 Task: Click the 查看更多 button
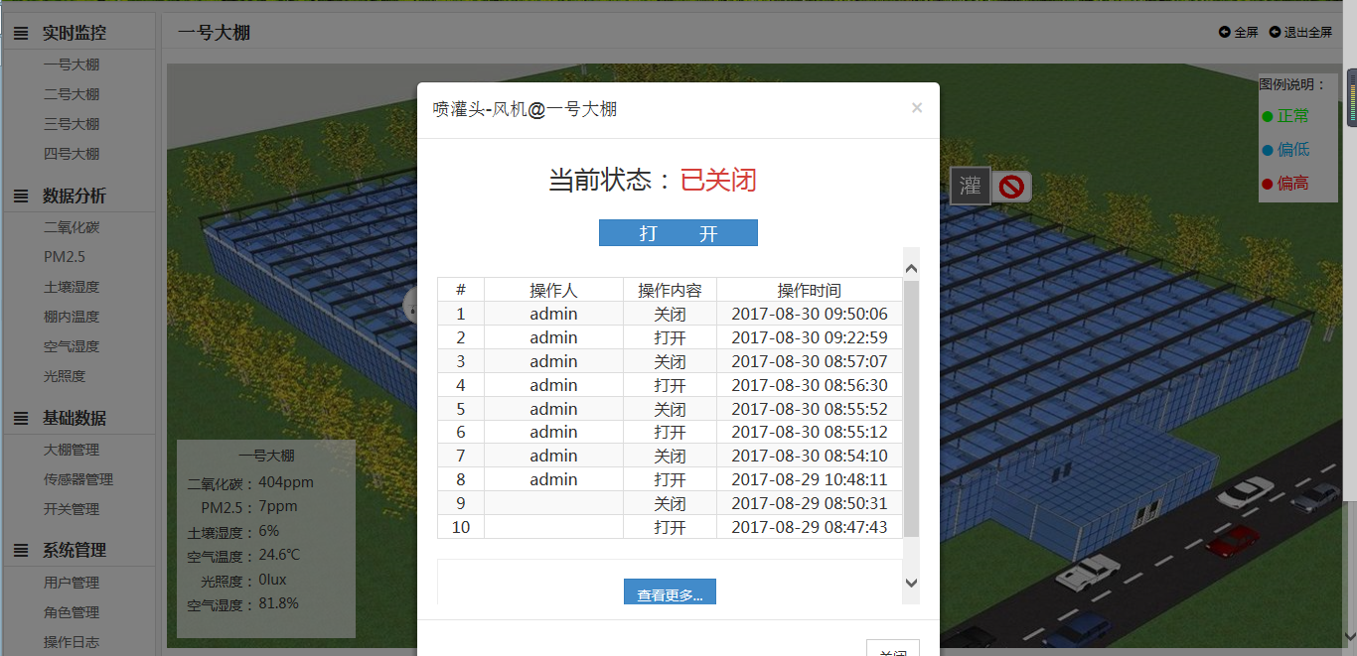(x=670, y=593)
